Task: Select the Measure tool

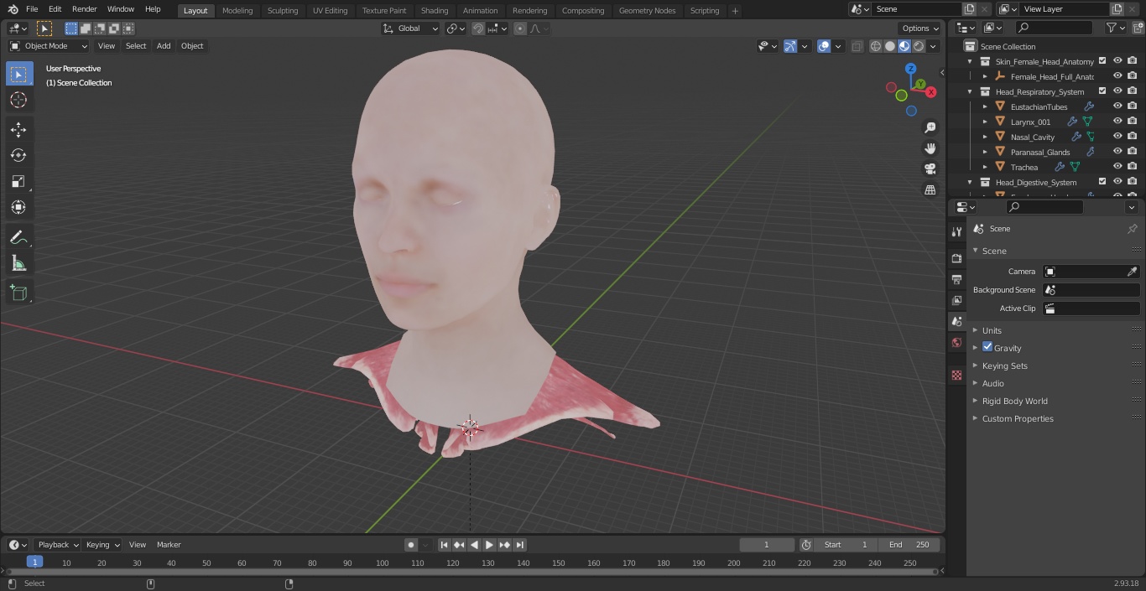Action: pos(18,264)
